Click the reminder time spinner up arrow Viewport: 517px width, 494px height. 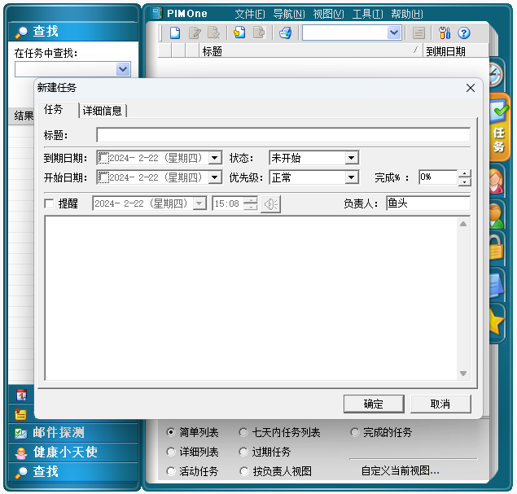(251, 200)
